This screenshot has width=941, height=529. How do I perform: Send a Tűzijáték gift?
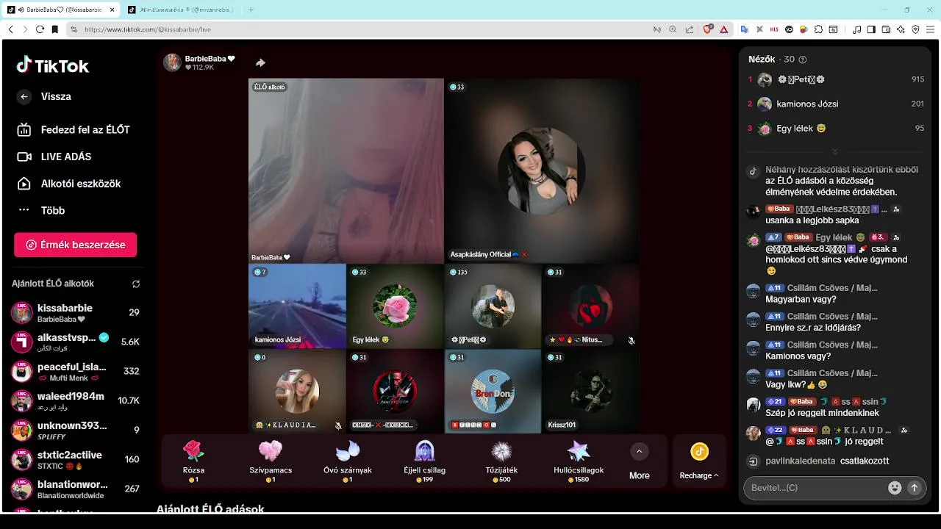click(x=502, y=460)
